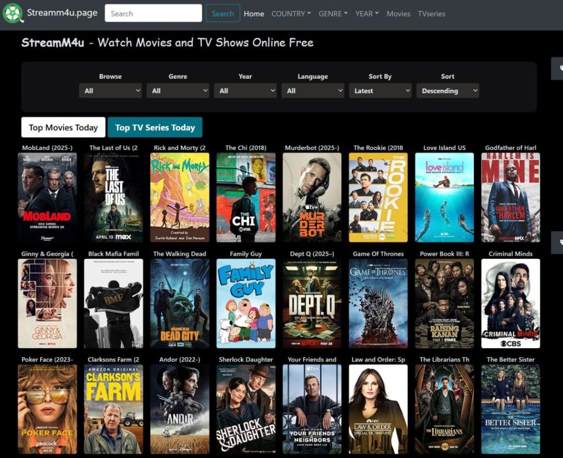Open the Clarkson's Farm poster
Screen dimensions: 563x458
tap(113, 409)
